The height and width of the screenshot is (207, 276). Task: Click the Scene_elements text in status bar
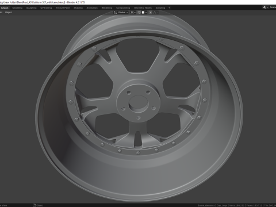click(206, 205)
